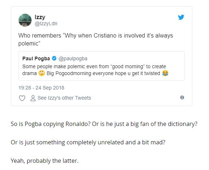This screenshot has width=209, height=170.
Task: Open the @paulpogba handle
Action: pyautogui.click(x=73, y=58)
